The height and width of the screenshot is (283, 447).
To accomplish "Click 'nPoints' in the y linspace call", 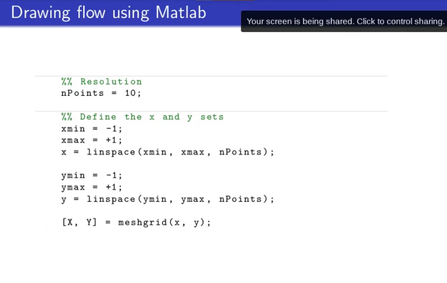I will [x=240, y=199].
